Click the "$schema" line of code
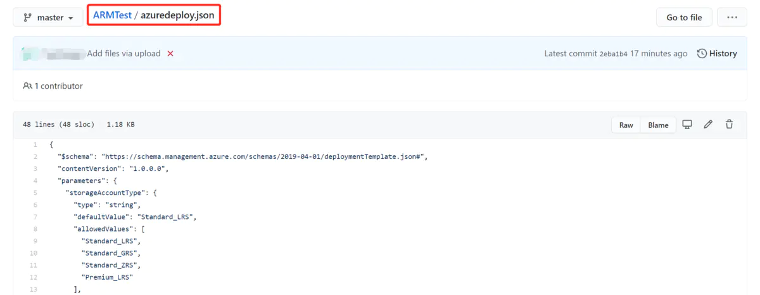The height and width of the screenshot is (295, 760). [x=243, y=157]
